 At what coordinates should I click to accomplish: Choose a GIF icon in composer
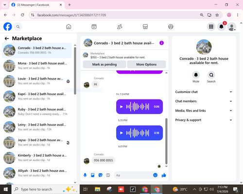108,175
